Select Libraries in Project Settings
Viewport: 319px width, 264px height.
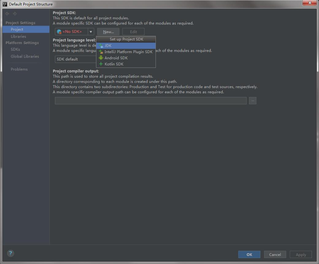18,36
